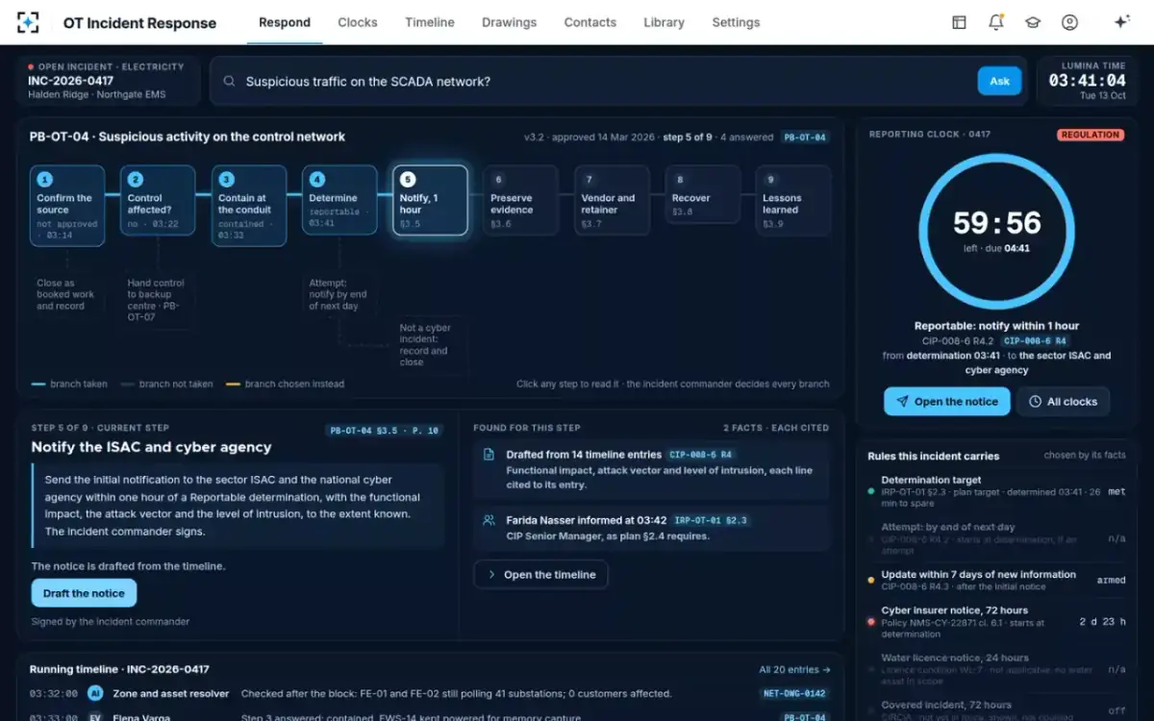Viewport: 1154px width, 721px height.
Task: Click the 'Draft the notice' button
Action: click(84, 593)
